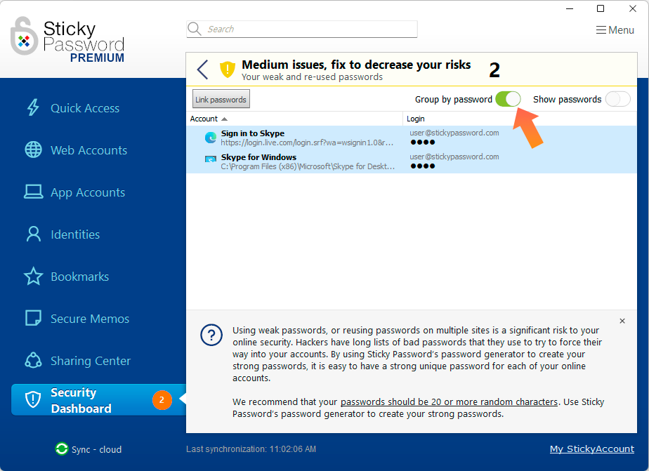This screenshot has width=649, height=471.
Task: Turn off Group by password toggle
Action: tap(508, 99)
